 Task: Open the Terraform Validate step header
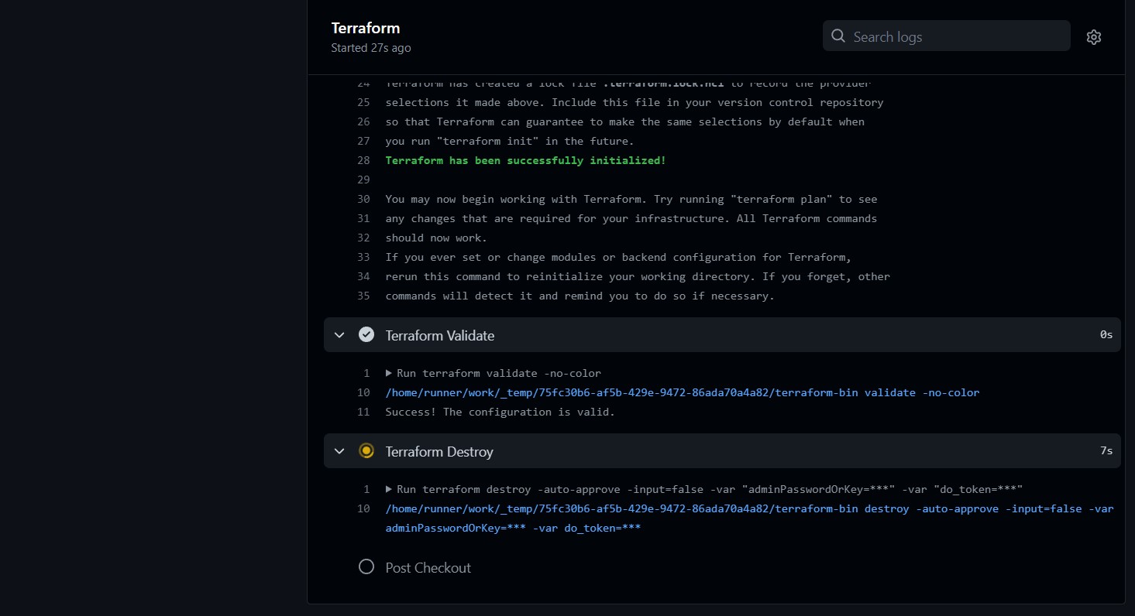(x=722, y=335)
